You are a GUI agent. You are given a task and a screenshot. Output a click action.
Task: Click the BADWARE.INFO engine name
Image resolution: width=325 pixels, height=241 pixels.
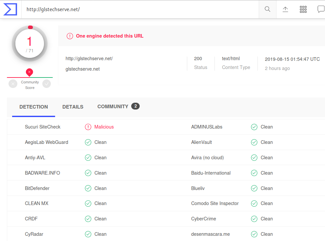(x=43, y=173)
